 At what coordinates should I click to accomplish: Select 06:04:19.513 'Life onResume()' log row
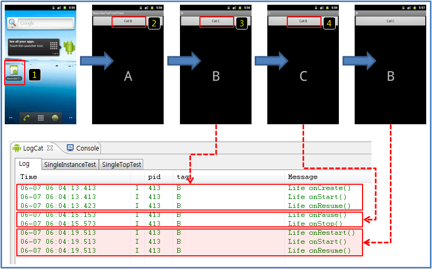coord(189,251)
